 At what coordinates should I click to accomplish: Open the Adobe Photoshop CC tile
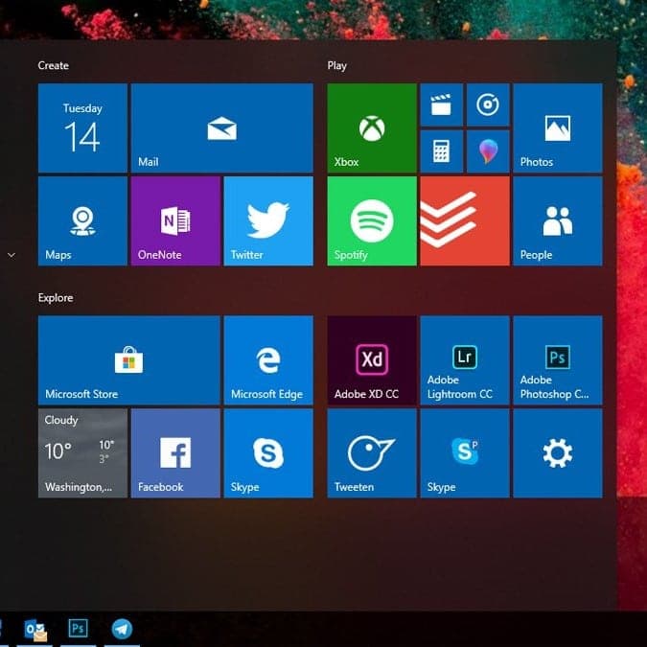tap(558, 360)
